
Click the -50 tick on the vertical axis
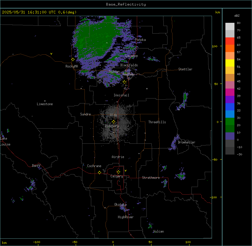click(215, 160)
